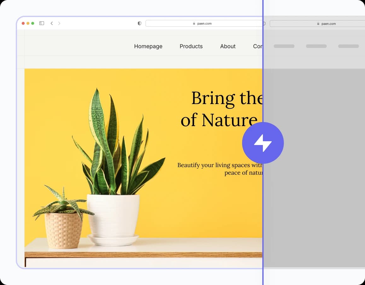
Task: Click the privacy shield icon beside address bar
Action: pyautogui.click(x=139, y=23)
